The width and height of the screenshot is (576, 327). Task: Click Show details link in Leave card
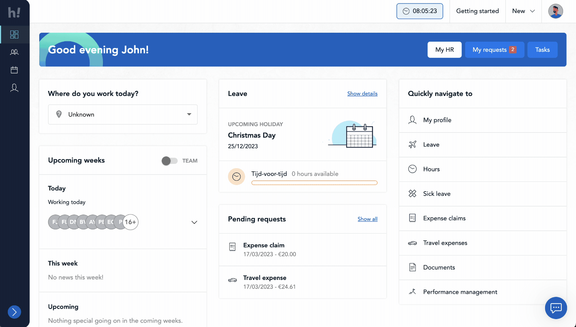[362, 93]
